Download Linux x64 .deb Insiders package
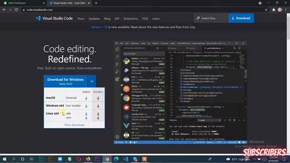 click(98, 114)
